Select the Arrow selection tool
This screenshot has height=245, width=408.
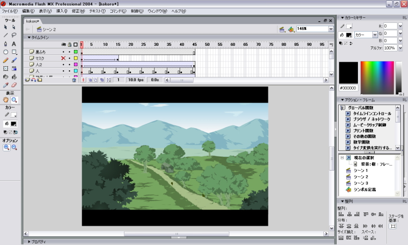coord(6,27)
